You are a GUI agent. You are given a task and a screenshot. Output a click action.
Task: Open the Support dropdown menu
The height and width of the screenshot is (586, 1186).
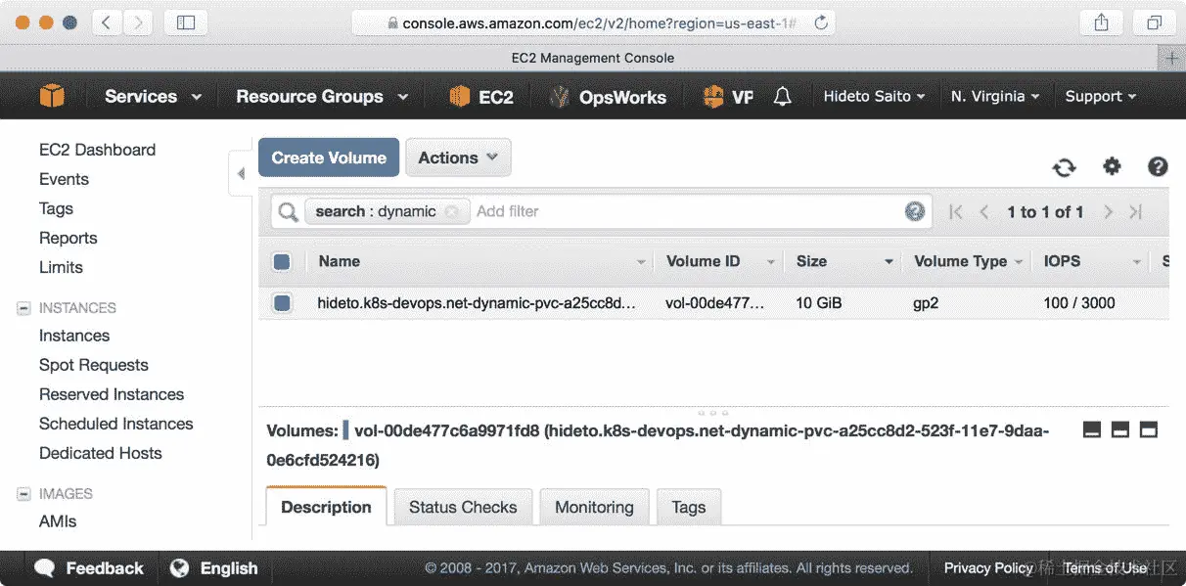(1101, 96)
